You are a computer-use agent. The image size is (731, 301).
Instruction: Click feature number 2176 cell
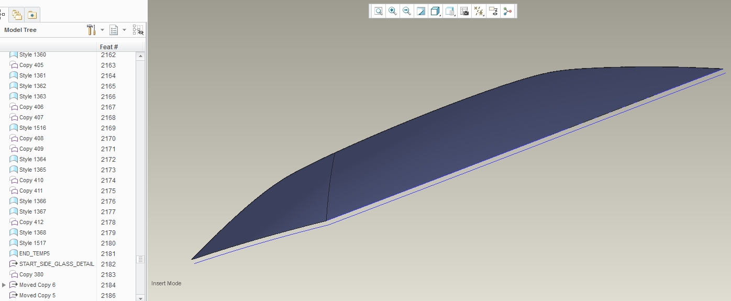pos(108,202)
